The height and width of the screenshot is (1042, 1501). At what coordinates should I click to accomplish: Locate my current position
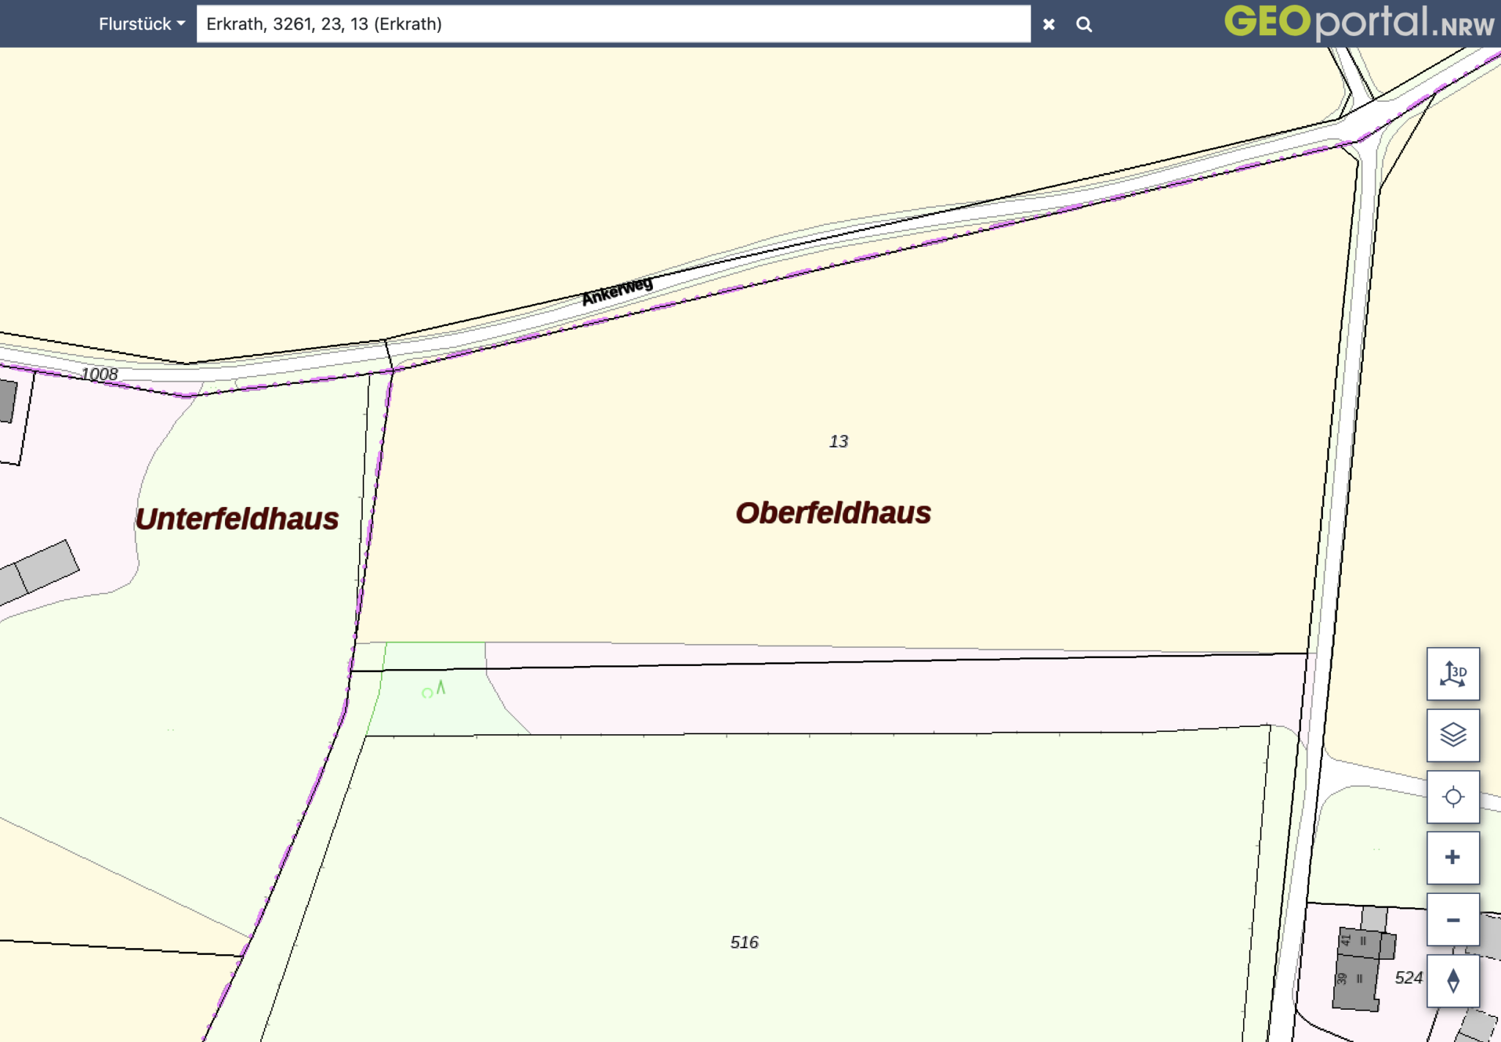click(1453, 797)
